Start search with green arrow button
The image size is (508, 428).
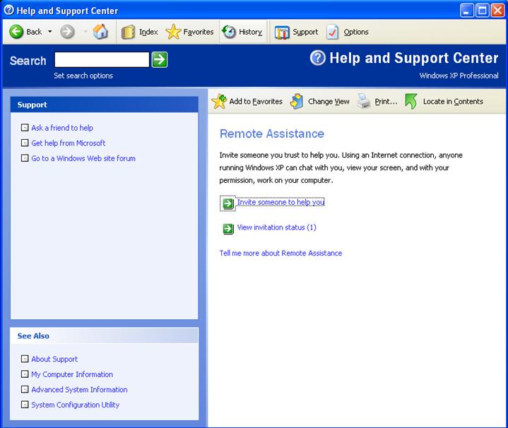point(160,59)
